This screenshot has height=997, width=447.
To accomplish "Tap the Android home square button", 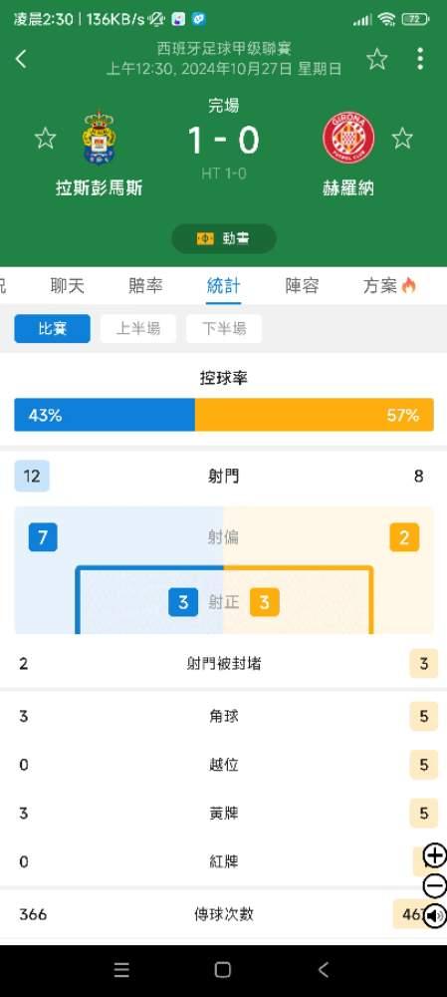I will coord(223,970).
